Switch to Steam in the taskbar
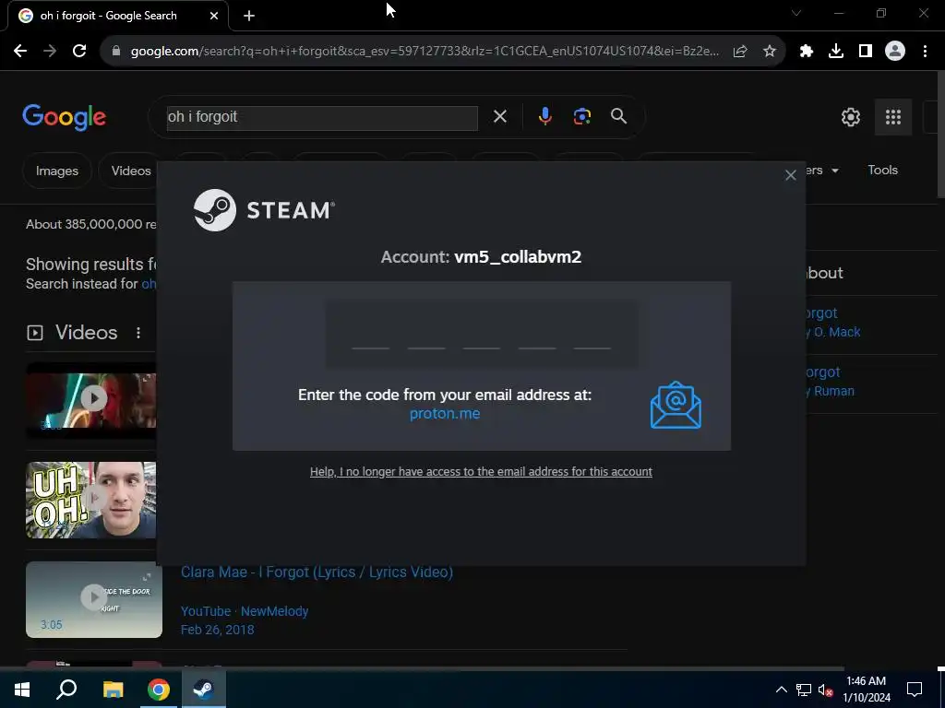This screenshot has width=945, height=708. [204, 690]
